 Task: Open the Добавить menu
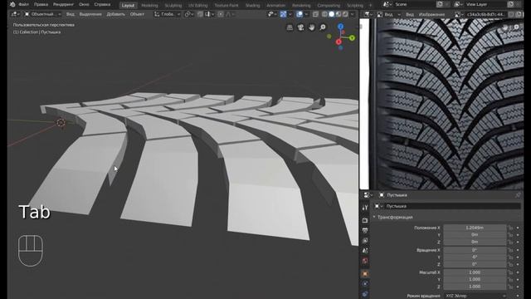coord(116,14)
